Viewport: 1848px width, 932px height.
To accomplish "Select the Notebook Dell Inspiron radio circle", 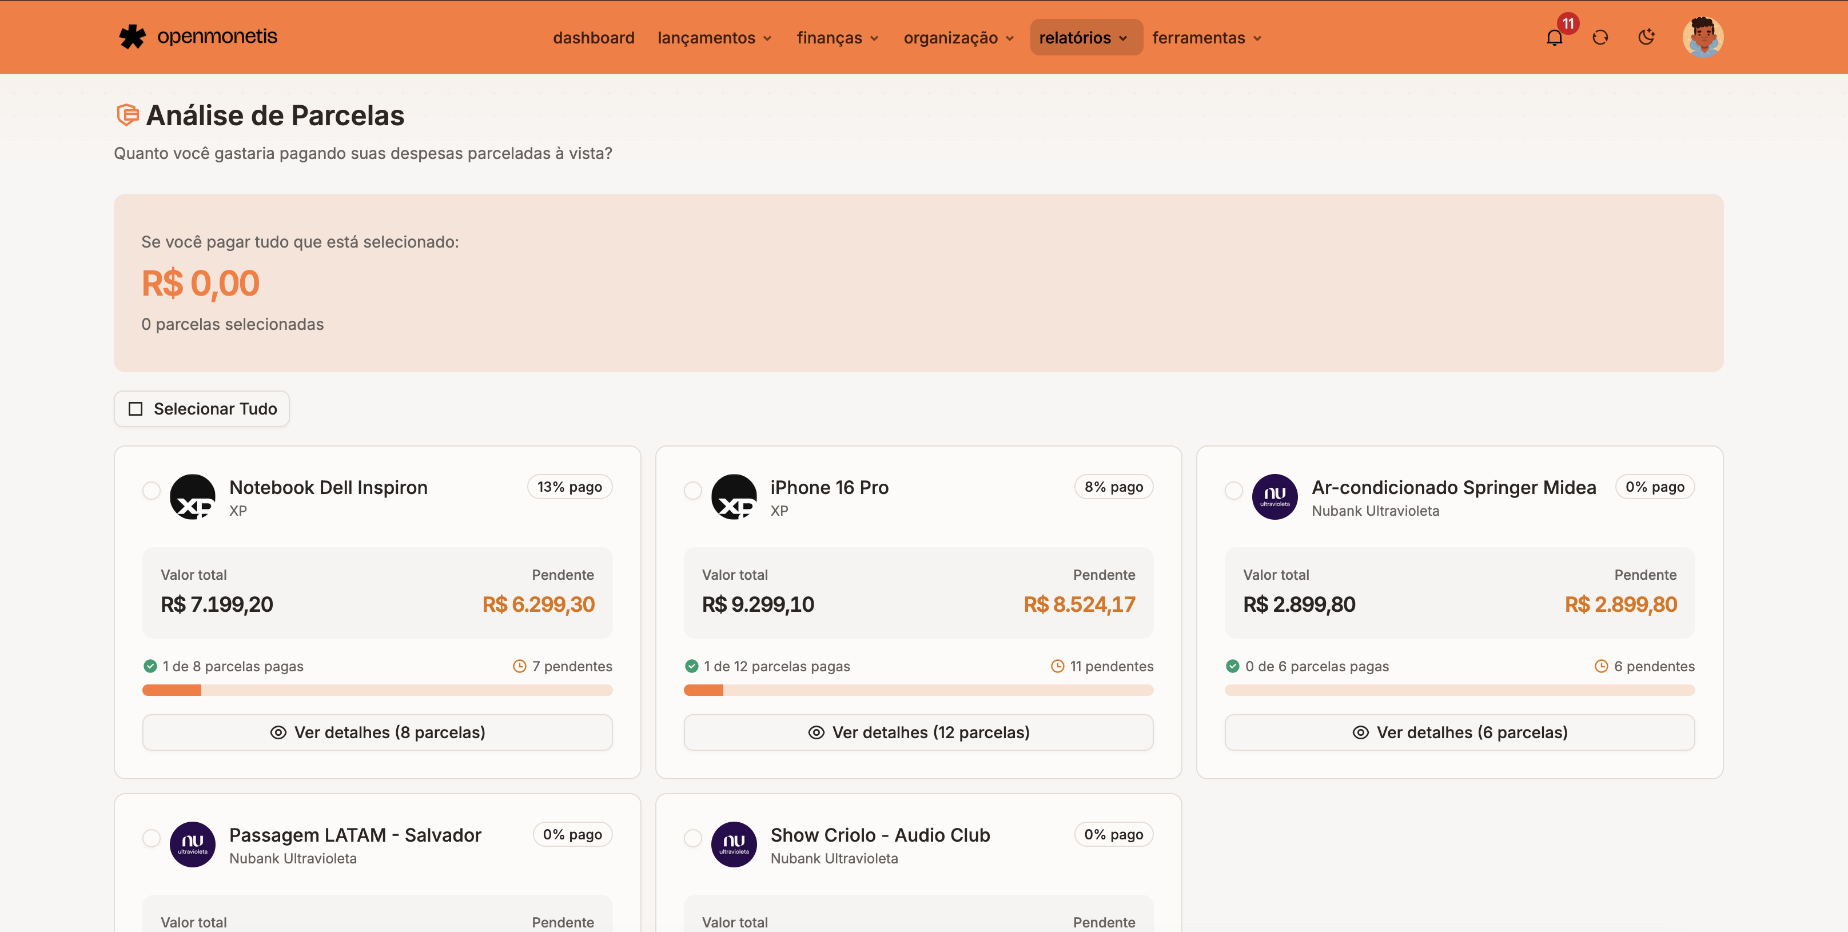I will [152, 491].
